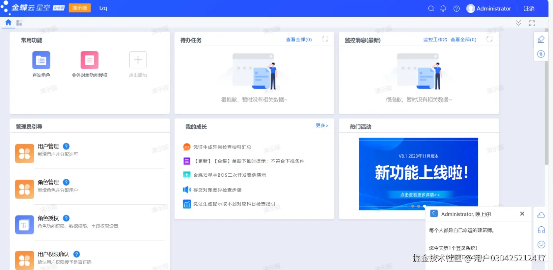
Task: Open the 业务对象功能授权 shortcut icon
Action: [x=90, y=60]
